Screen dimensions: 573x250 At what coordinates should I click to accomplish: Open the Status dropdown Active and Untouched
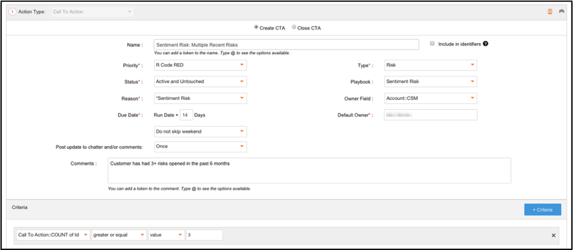click(x=200, y=82)
